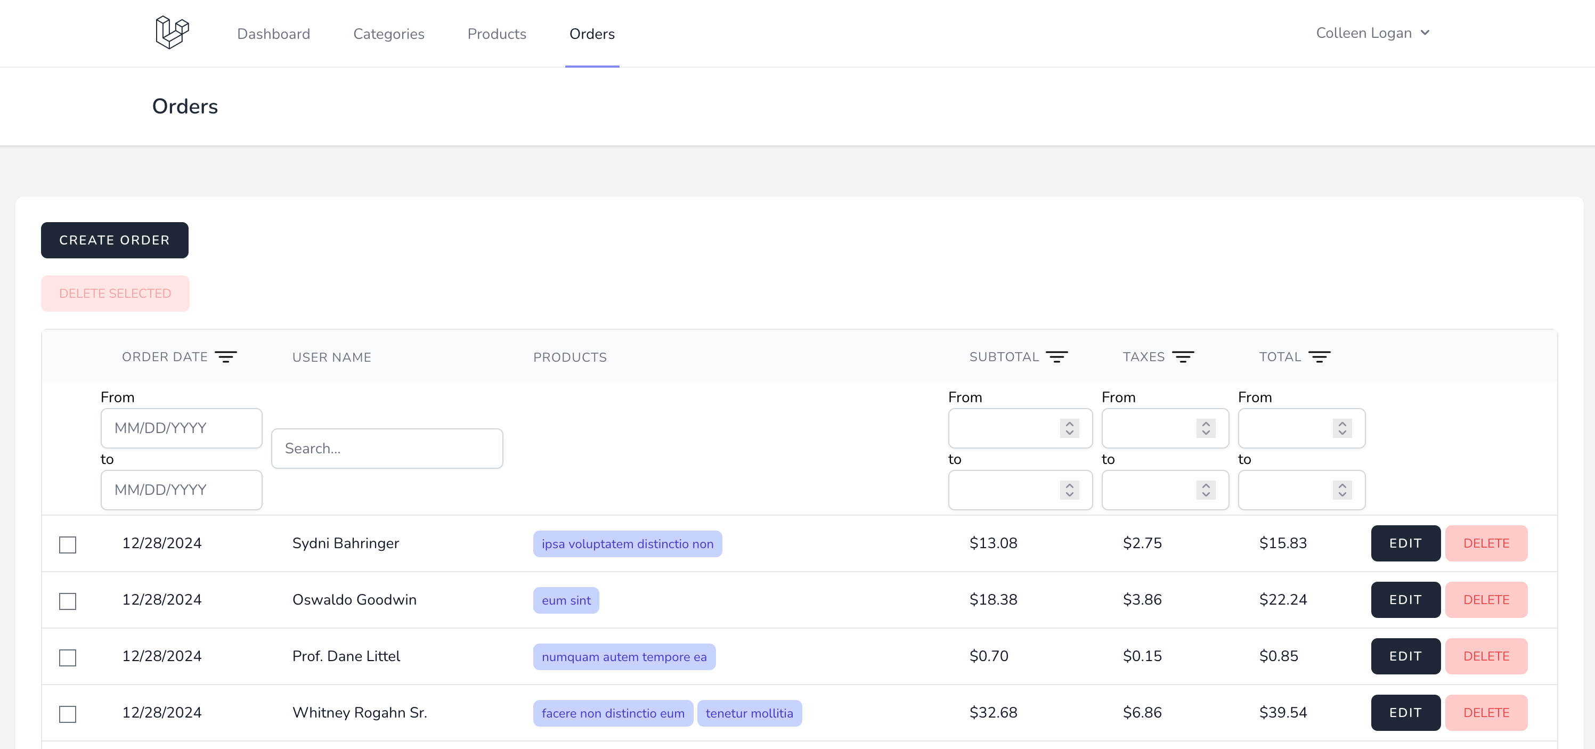Open the Order Date to date field

[182, 490]
